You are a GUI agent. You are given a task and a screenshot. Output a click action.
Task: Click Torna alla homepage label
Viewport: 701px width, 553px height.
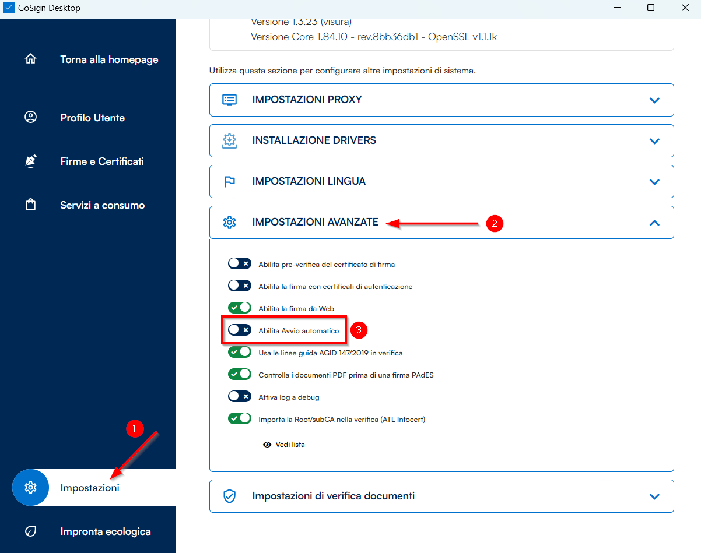pyautogui.click(x=109, y=59)
